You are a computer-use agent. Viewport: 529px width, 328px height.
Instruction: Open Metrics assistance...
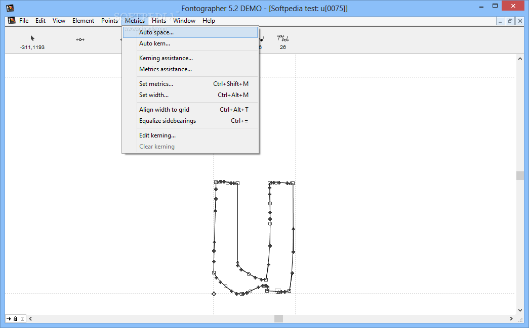[x=190, y=69]
